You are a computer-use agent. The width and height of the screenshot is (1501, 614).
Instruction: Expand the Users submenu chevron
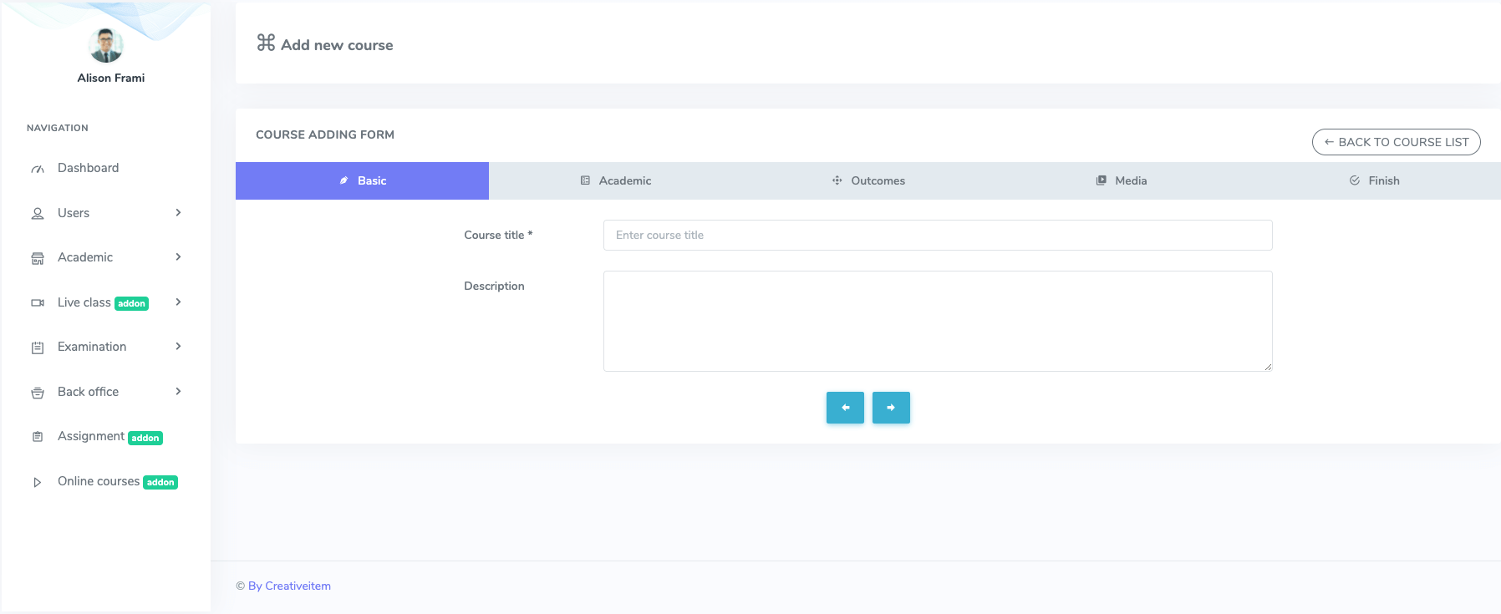(178, 213)
